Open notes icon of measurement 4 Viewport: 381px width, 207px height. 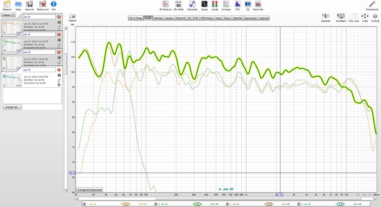click(x=59, y=84)
